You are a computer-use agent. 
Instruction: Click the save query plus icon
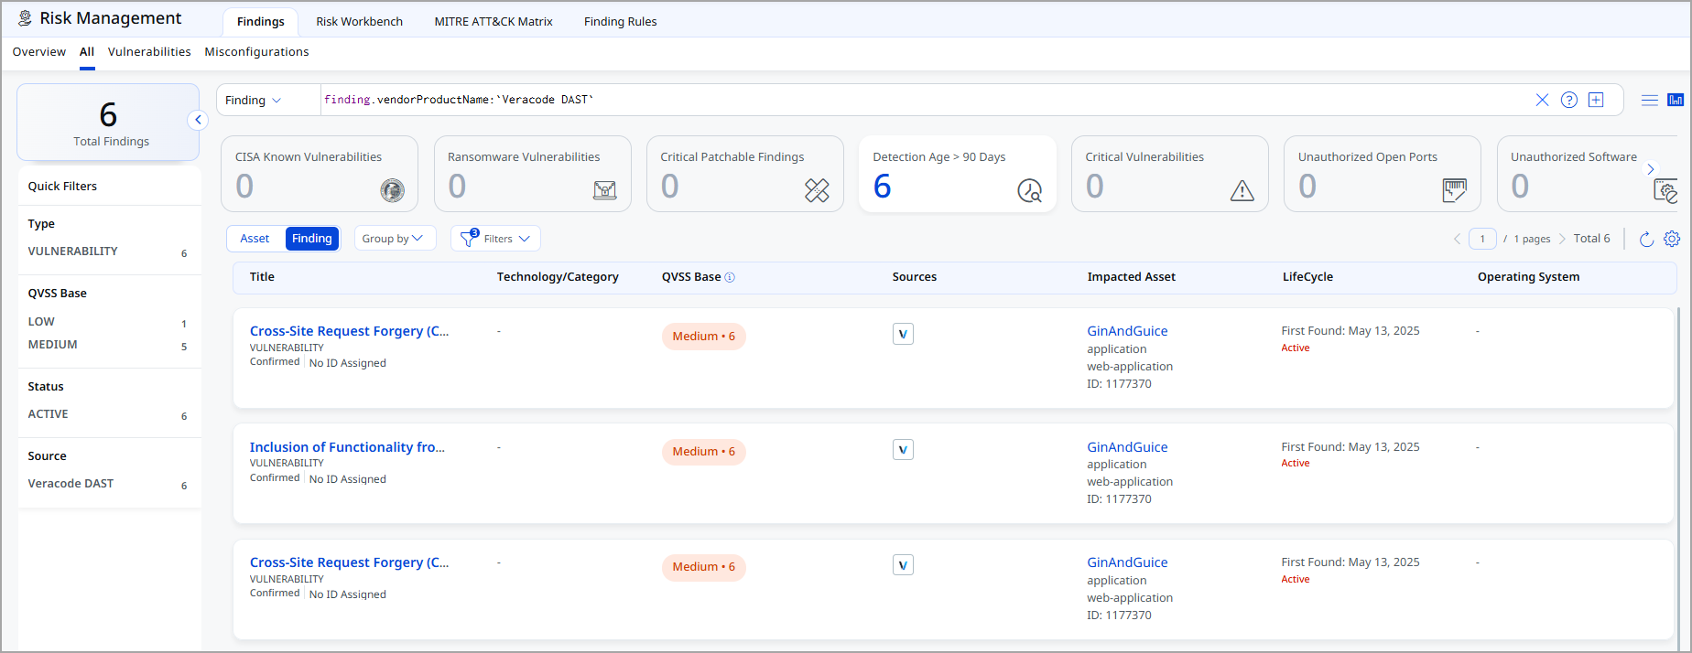[x=1596, y=101]
